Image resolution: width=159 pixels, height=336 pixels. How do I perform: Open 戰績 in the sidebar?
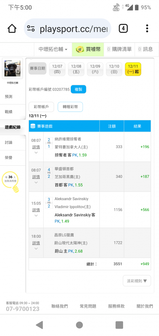point(9,112)
